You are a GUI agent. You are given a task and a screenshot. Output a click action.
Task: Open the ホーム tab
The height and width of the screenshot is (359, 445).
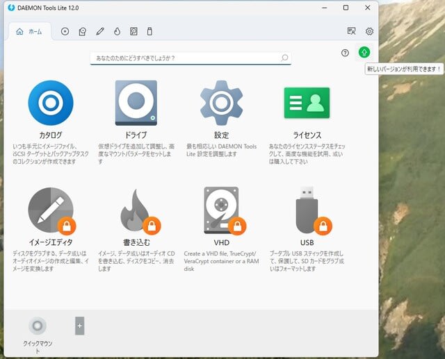pyautogui.click(x=29, y=31)
